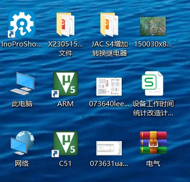Image resolution: width=190 pixels, height=182 pixels.
Task: Click the JAC S4增加 转换继电器 label
Action: (x=109, y=49)
